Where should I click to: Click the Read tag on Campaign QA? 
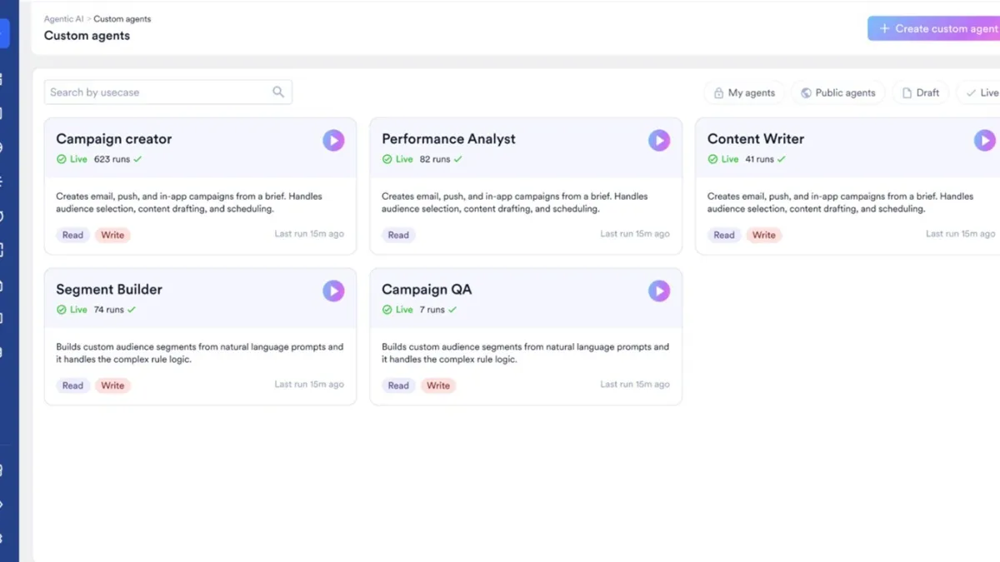coord(398,385)
